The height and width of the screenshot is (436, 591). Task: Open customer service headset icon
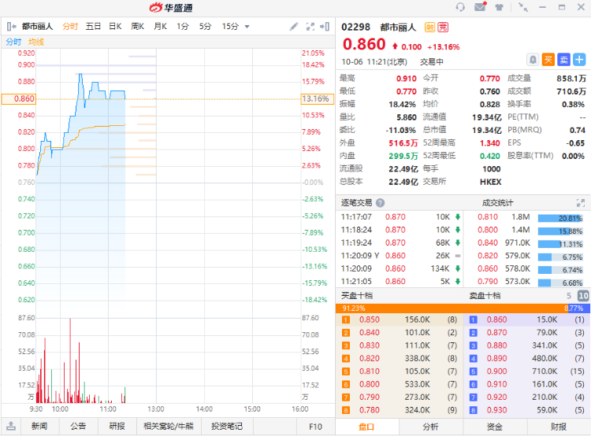point(460,7)
